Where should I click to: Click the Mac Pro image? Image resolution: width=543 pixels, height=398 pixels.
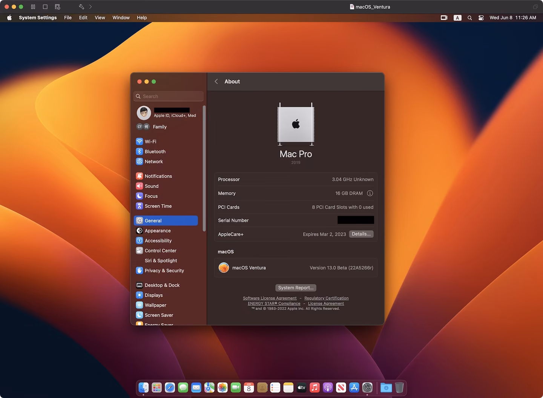296,124
